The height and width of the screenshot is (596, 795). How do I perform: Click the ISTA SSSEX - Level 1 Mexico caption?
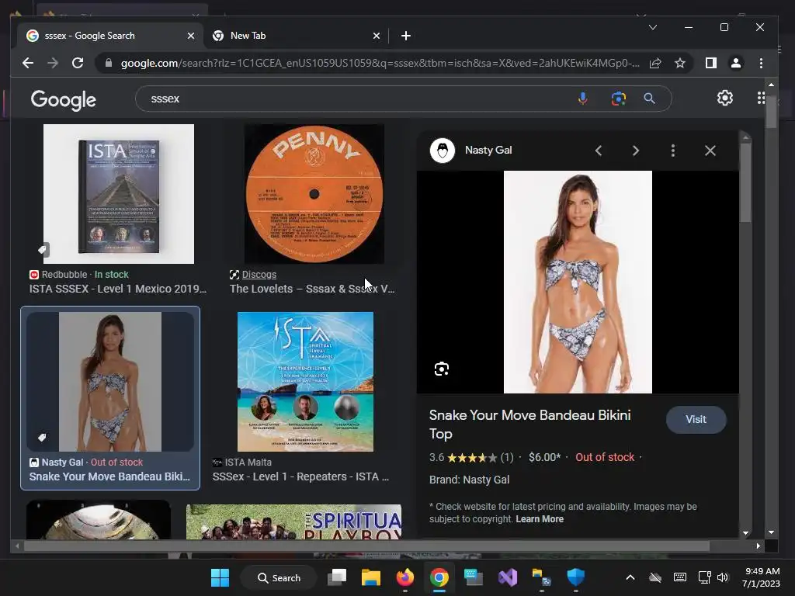pyautogui.click(x=118, y=289)
